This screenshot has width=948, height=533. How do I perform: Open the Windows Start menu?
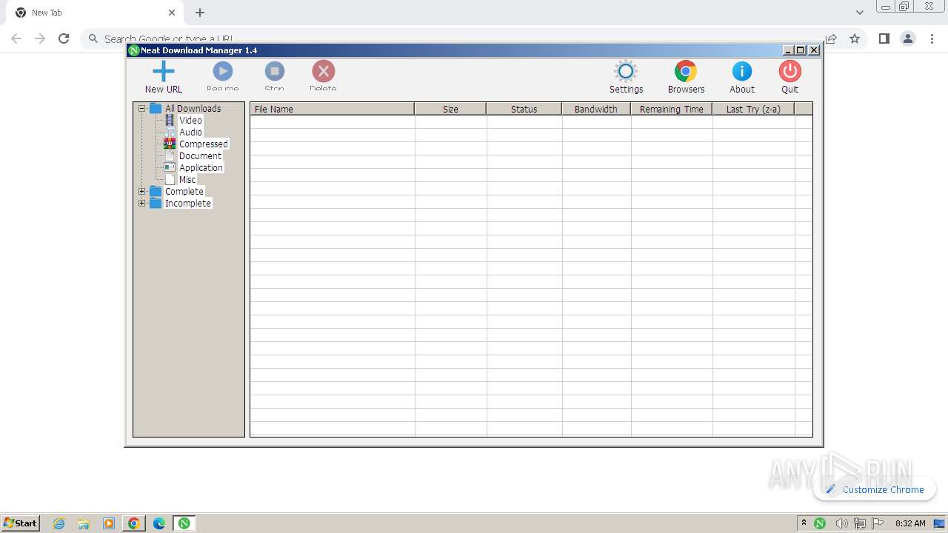21,523
